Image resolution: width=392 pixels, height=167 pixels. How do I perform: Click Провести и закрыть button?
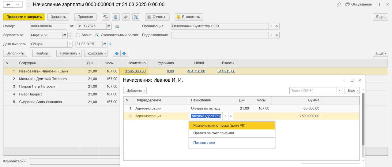point(24,17)
